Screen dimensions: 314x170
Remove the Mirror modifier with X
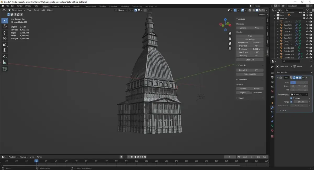pyautogui.click(x=306, y=78)
